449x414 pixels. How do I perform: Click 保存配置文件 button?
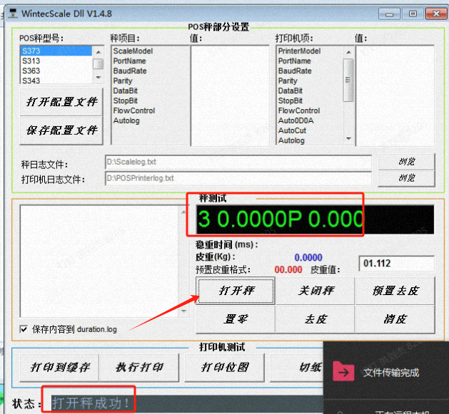click(61, 130)
